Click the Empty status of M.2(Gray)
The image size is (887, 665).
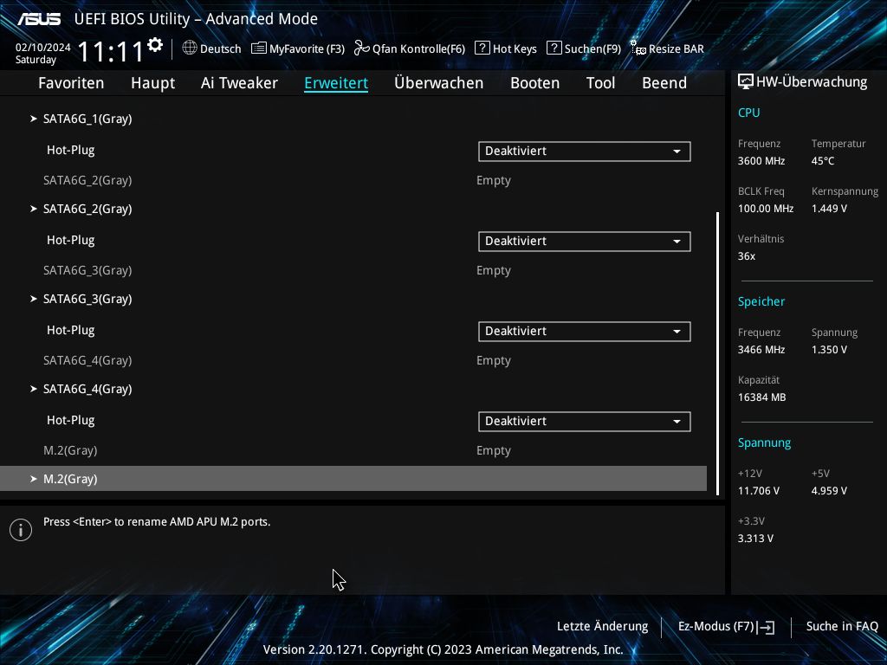(x=494, y=451)
